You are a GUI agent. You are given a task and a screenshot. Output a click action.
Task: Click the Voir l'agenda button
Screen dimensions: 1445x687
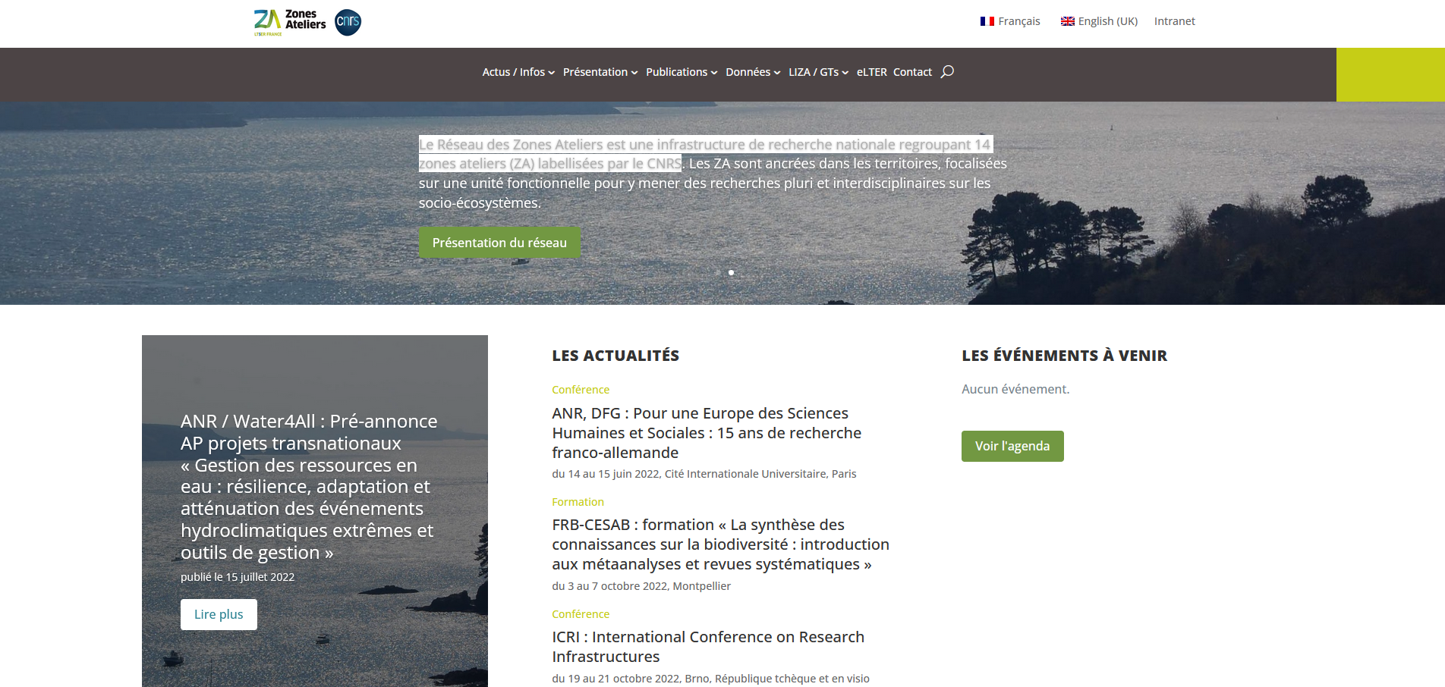tap(1012, 446)
